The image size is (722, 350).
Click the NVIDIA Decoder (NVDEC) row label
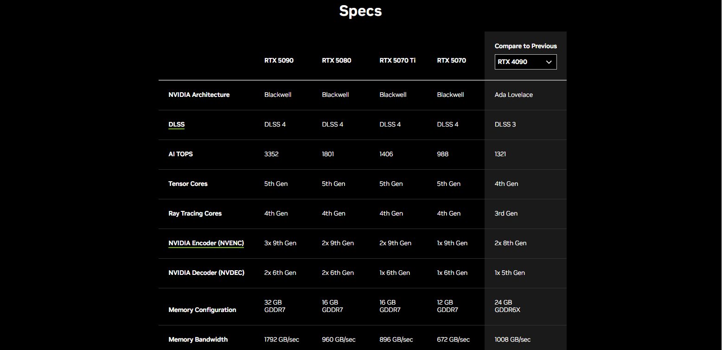click(206, 273)
